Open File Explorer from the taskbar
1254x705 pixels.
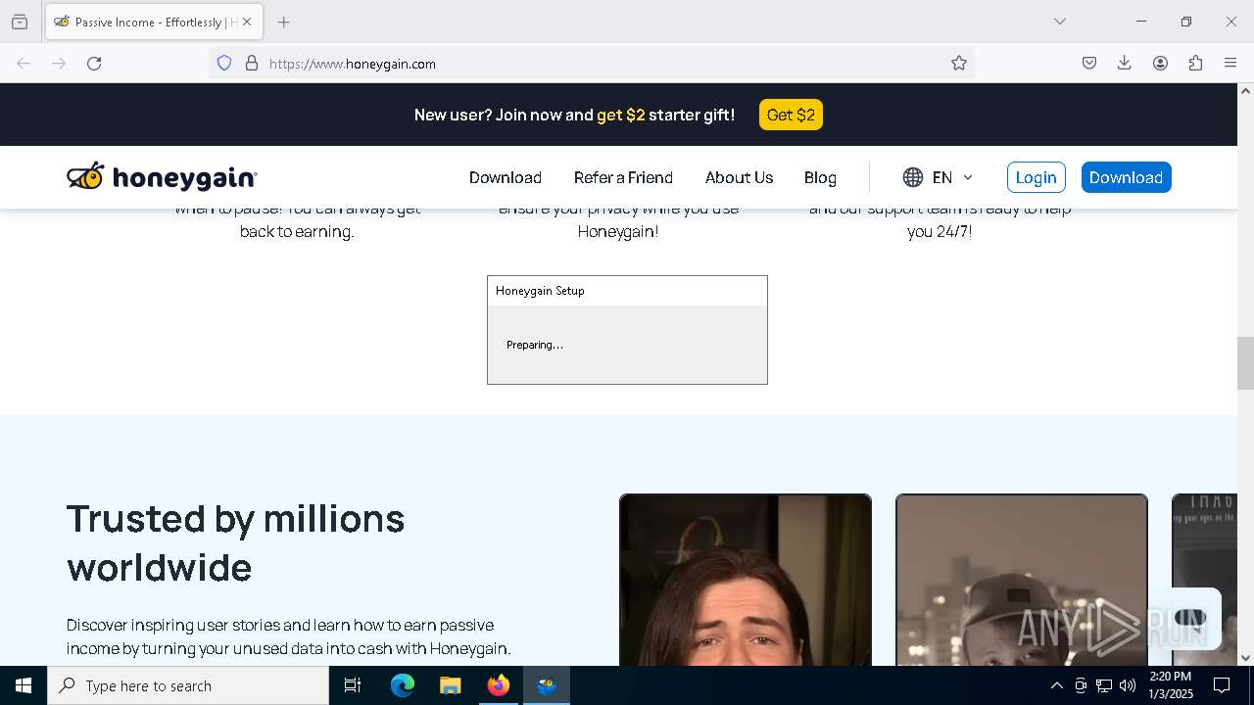click(x=450, y=685)
